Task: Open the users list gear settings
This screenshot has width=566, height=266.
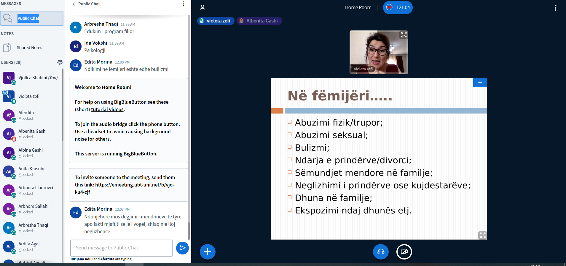Action: click(60, 62)
